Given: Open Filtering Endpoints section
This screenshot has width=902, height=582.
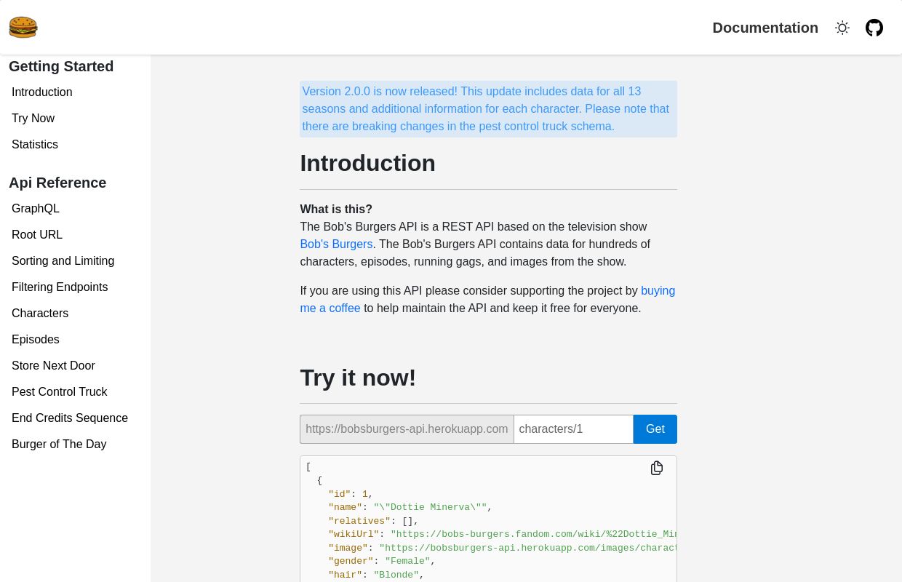Looking at the screenshot, I should 60,287.
